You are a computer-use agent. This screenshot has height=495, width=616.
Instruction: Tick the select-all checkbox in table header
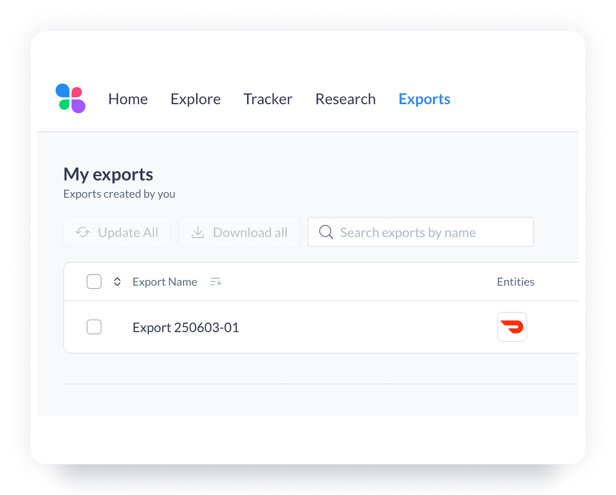tap(94, 282)
